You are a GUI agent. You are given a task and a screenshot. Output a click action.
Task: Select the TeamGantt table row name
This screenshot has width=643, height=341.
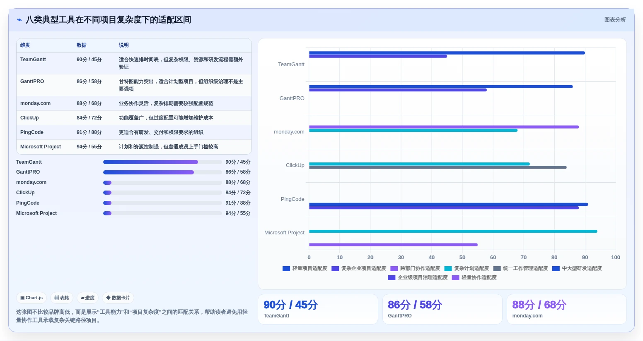click(33, 60)
